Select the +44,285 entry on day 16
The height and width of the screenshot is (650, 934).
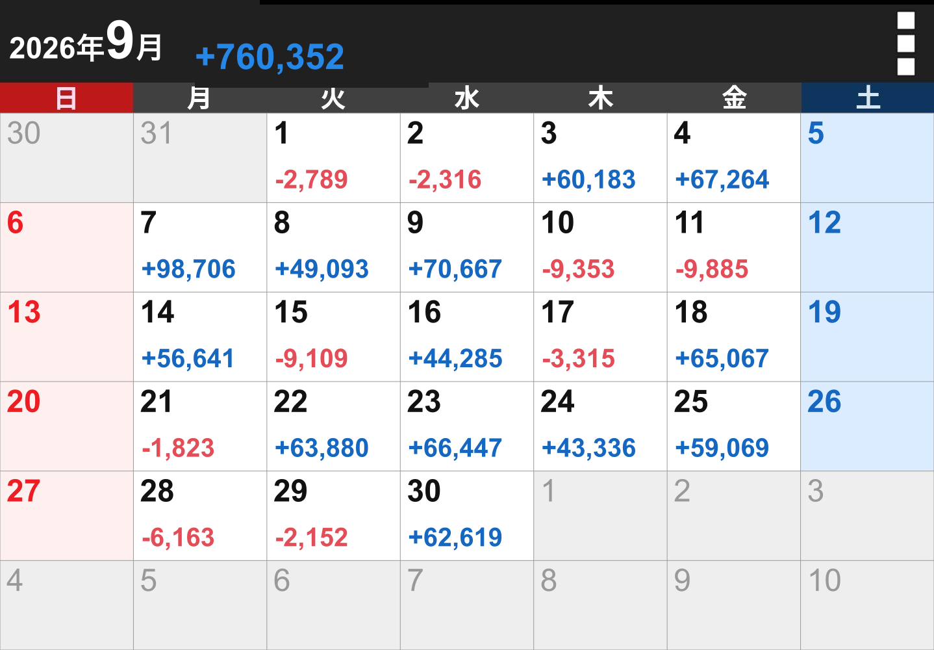(455, 359)
